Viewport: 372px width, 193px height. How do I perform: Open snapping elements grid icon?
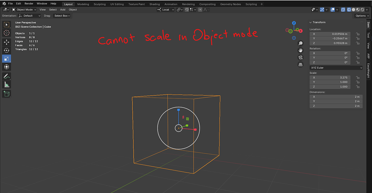(192, 10)
